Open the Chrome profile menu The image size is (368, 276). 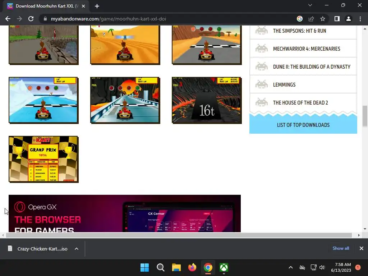click(x=349, y=19)
